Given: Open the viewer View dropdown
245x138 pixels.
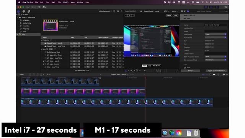Looking at the screenshot, I should click(175, 11).
